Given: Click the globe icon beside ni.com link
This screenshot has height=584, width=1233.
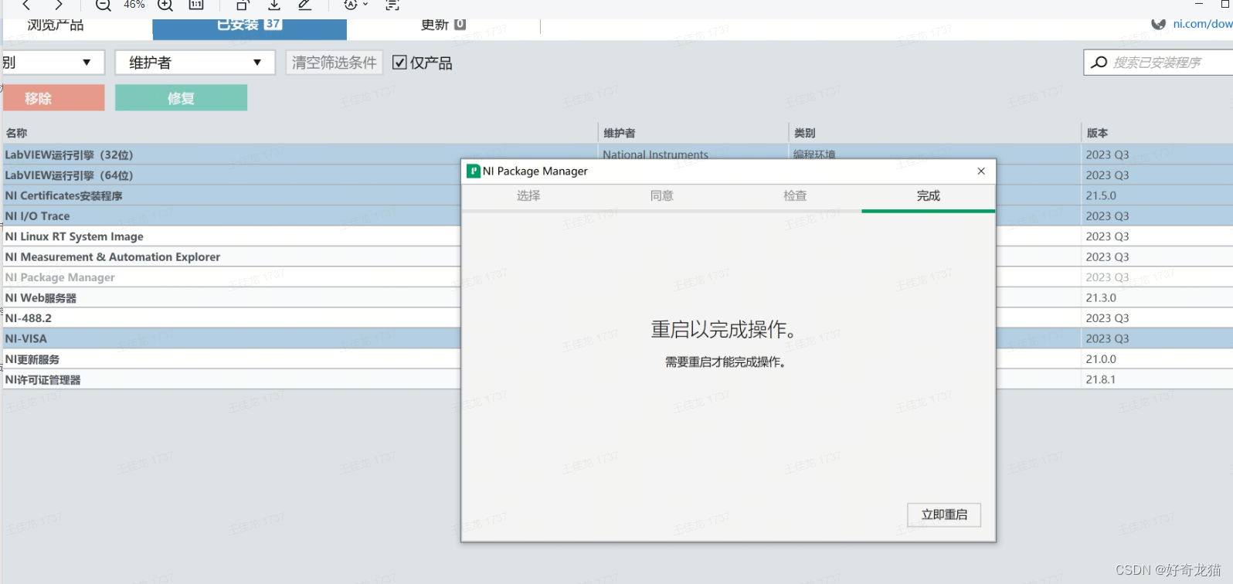Looking at the screenshot, I should [1159, 24].
